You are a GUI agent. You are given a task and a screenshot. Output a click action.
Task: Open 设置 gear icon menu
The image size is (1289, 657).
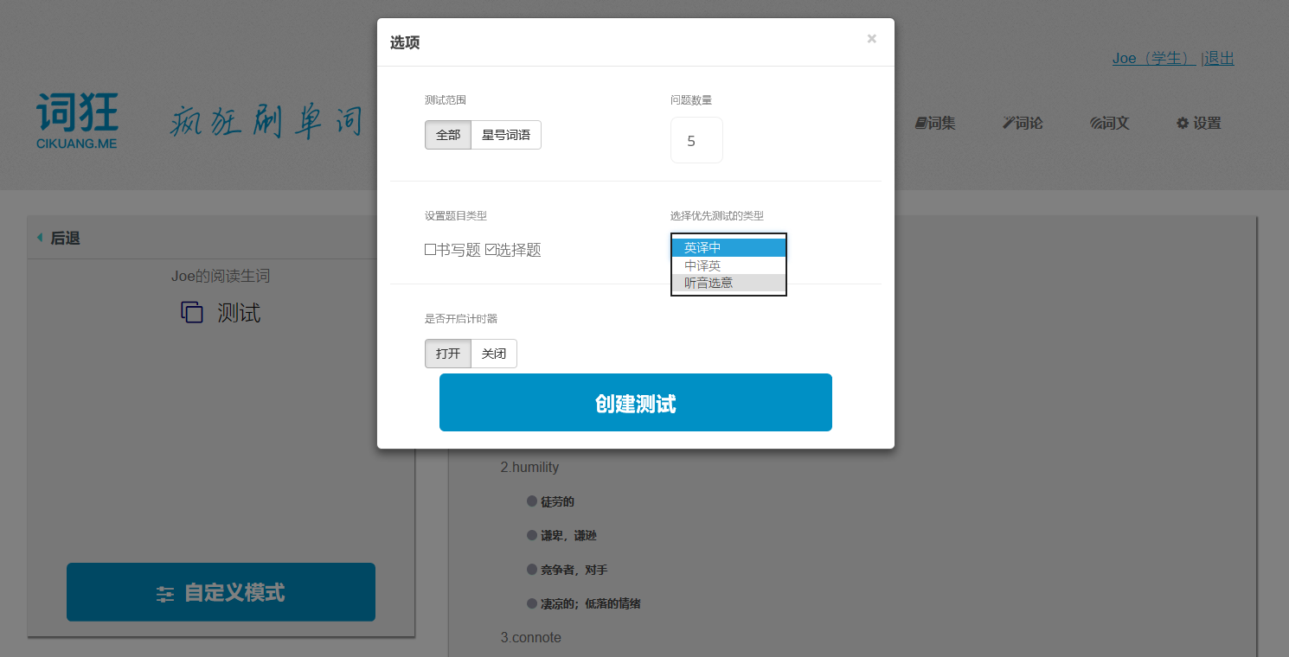1198,124
